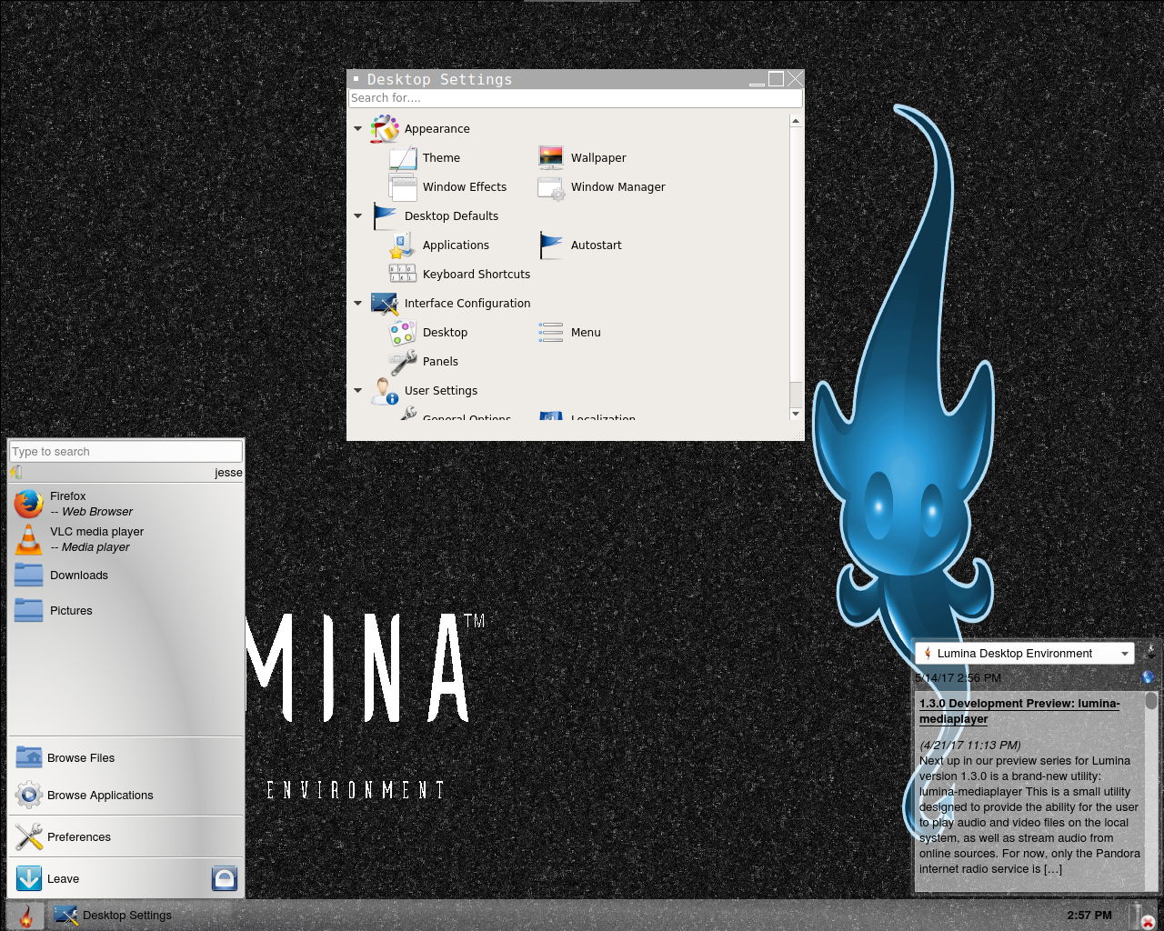Click the lock screen icon beside Leave

click(225, 878)
